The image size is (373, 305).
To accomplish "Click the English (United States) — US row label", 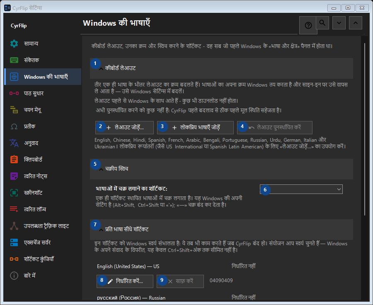I will [x=128, y=266].
